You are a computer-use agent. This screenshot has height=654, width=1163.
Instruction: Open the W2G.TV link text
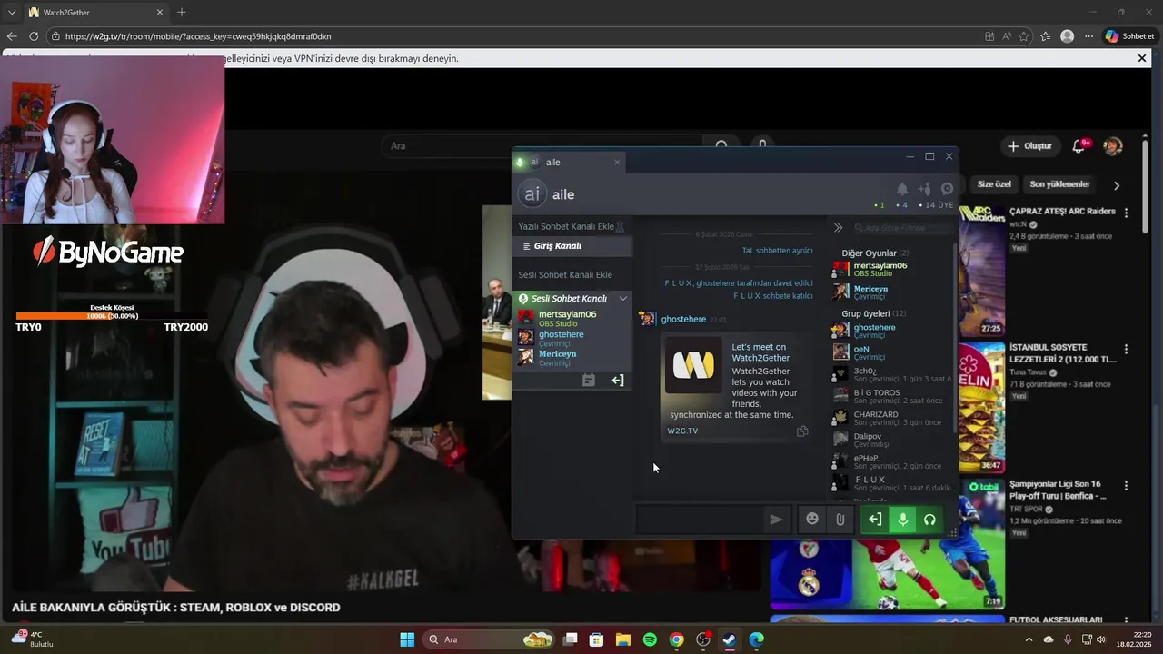(682, 431)
